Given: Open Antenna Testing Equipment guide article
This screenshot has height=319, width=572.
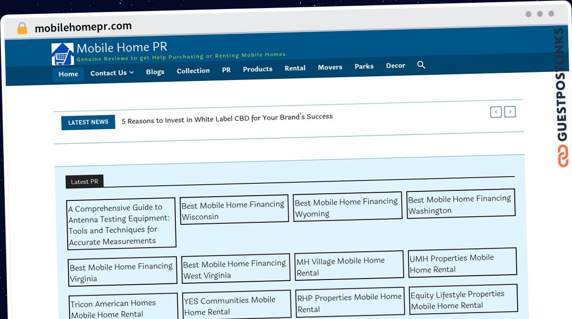Looking at the screenshot, I should [121, 224].
